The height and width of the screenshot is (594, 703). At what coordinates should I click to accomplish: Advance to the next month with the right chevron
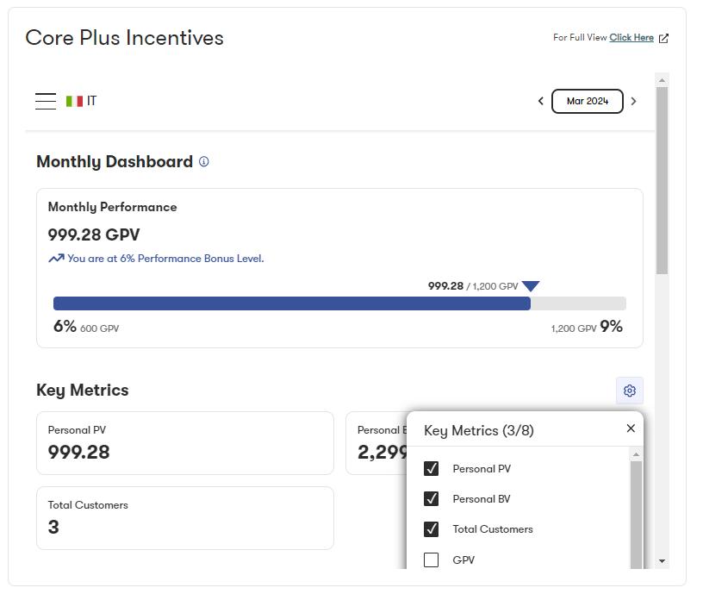tap(633, 101)
